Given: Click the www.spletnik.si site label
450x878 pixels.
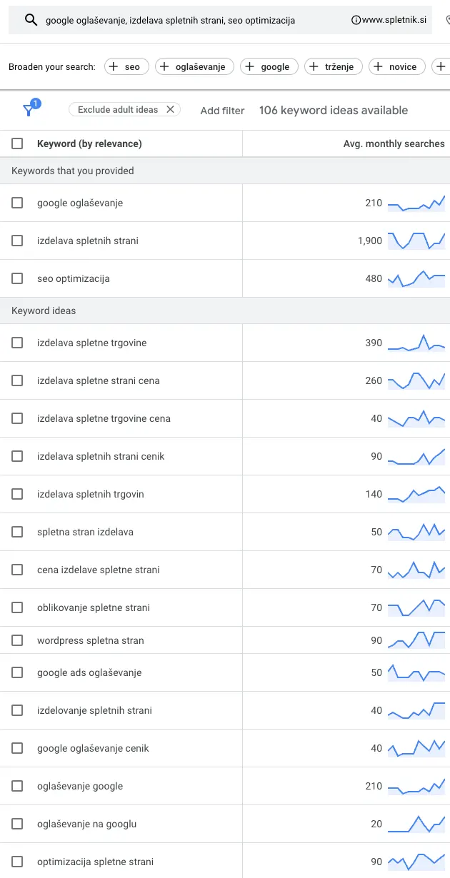Looking at the screenshot, I should pos(394,20).
